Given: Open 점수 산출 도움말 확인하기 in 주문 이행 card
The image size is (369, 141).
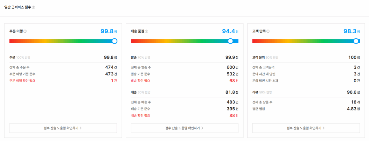Looking at the screenshot, I should point(63,128).
